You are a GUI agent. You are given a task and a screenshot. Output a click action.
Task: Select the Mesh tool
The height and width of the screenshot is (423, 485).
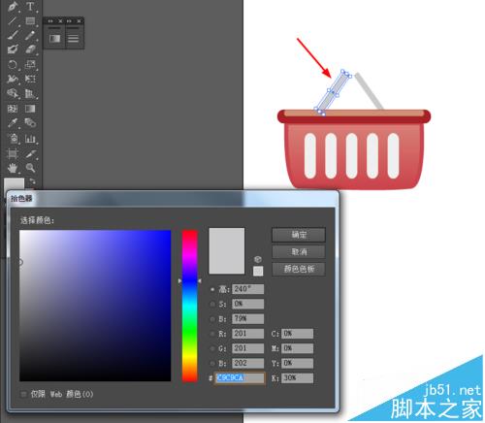(13, 109)
